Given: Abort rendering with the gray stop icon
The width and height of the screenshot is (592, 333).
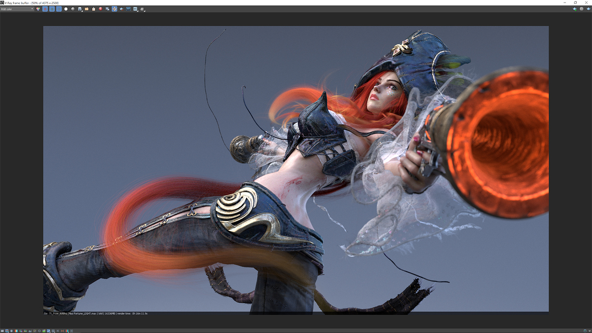Looking at the screenshot, I should [x=581, y=9].
